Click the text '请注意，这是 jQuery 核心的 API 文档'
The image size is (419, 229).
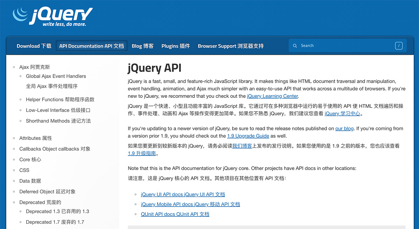click(x=169, y=178)
